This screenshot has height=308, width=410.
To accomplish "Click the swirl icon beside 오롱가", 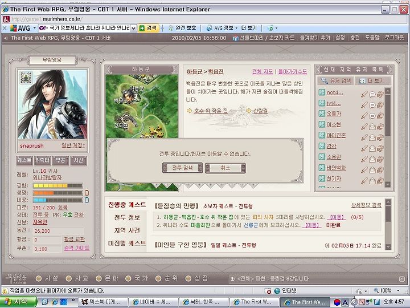I will [x=380, y=116].
